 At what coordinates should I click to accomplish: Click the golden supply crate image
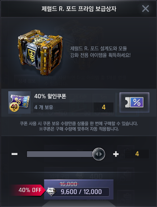coord(40,52)
